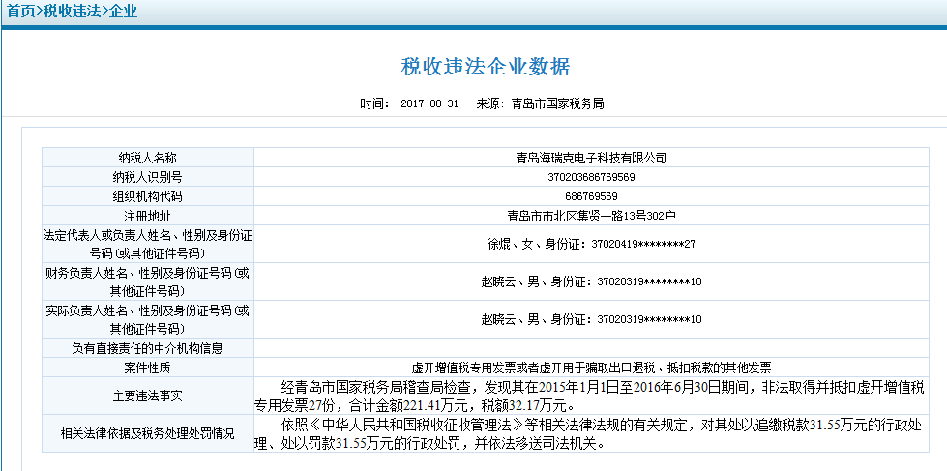The image size is (947, 471).
Task: Click organization code value 686769569
Action: pyautogui.click(x=591, y=196)
